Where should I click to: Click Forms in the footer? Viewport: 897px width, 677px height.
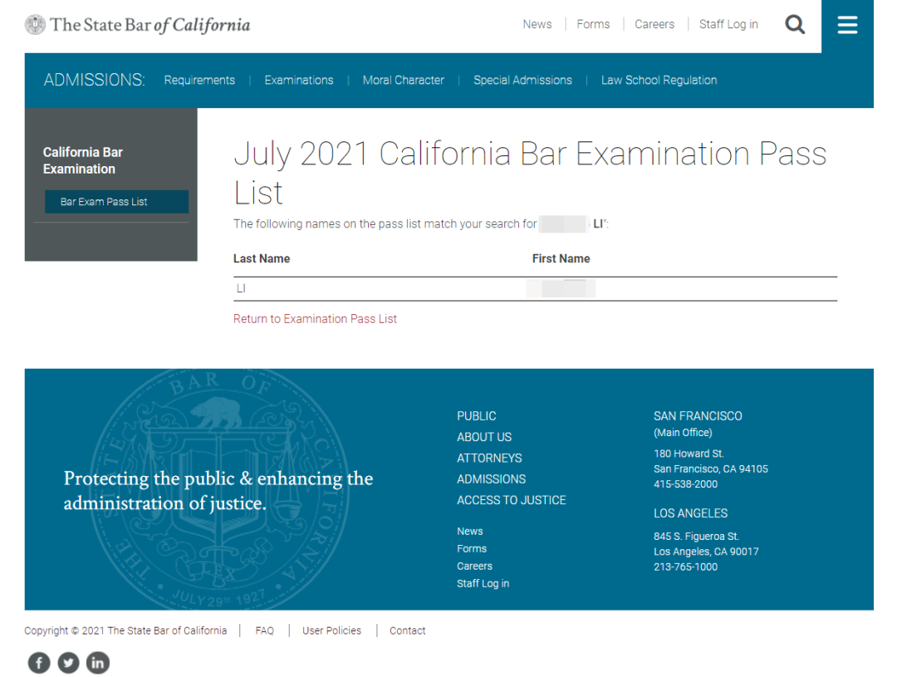click(x=472, y=548)
